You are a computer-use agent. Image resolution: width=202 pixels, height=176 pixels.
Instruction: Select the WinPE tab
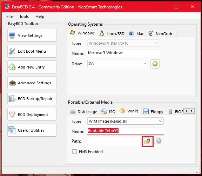pyautogui.click(x=129, y=111)
